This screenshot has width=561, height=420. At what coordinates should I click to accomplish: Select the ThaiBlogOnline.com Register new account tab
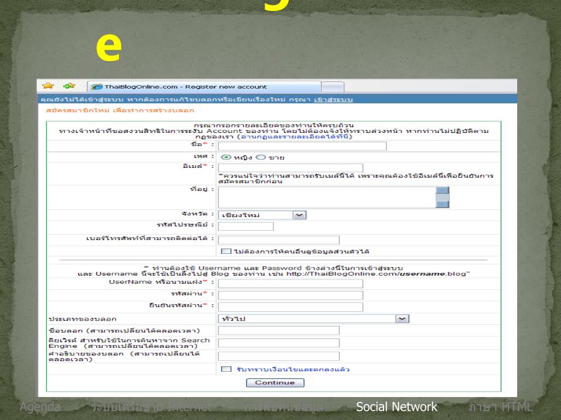point(204,87)
